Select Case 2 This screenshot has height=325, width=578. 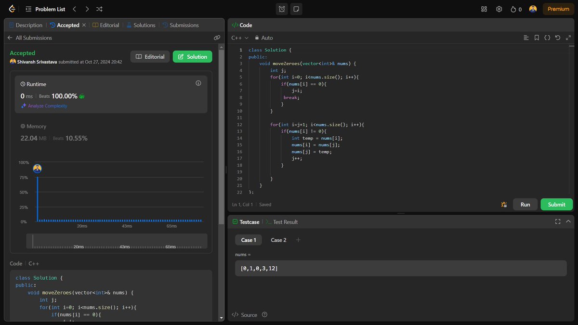278,240
